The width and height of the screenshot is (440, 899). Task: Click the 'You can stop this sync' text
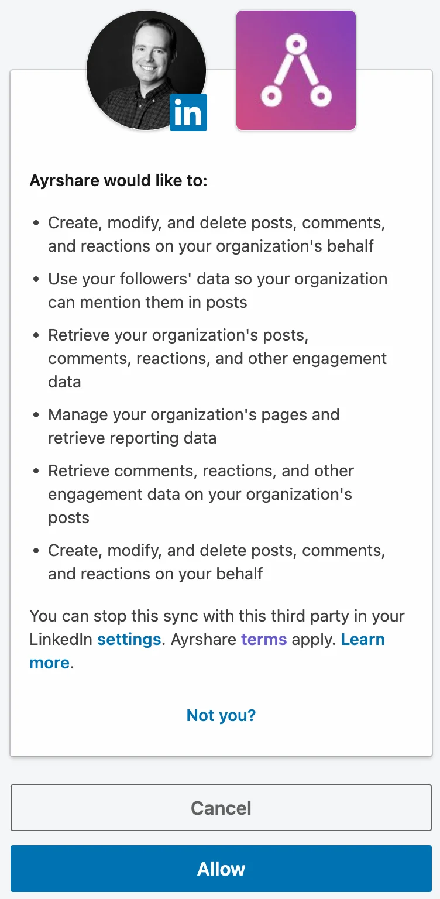click(x=216, y=616)
